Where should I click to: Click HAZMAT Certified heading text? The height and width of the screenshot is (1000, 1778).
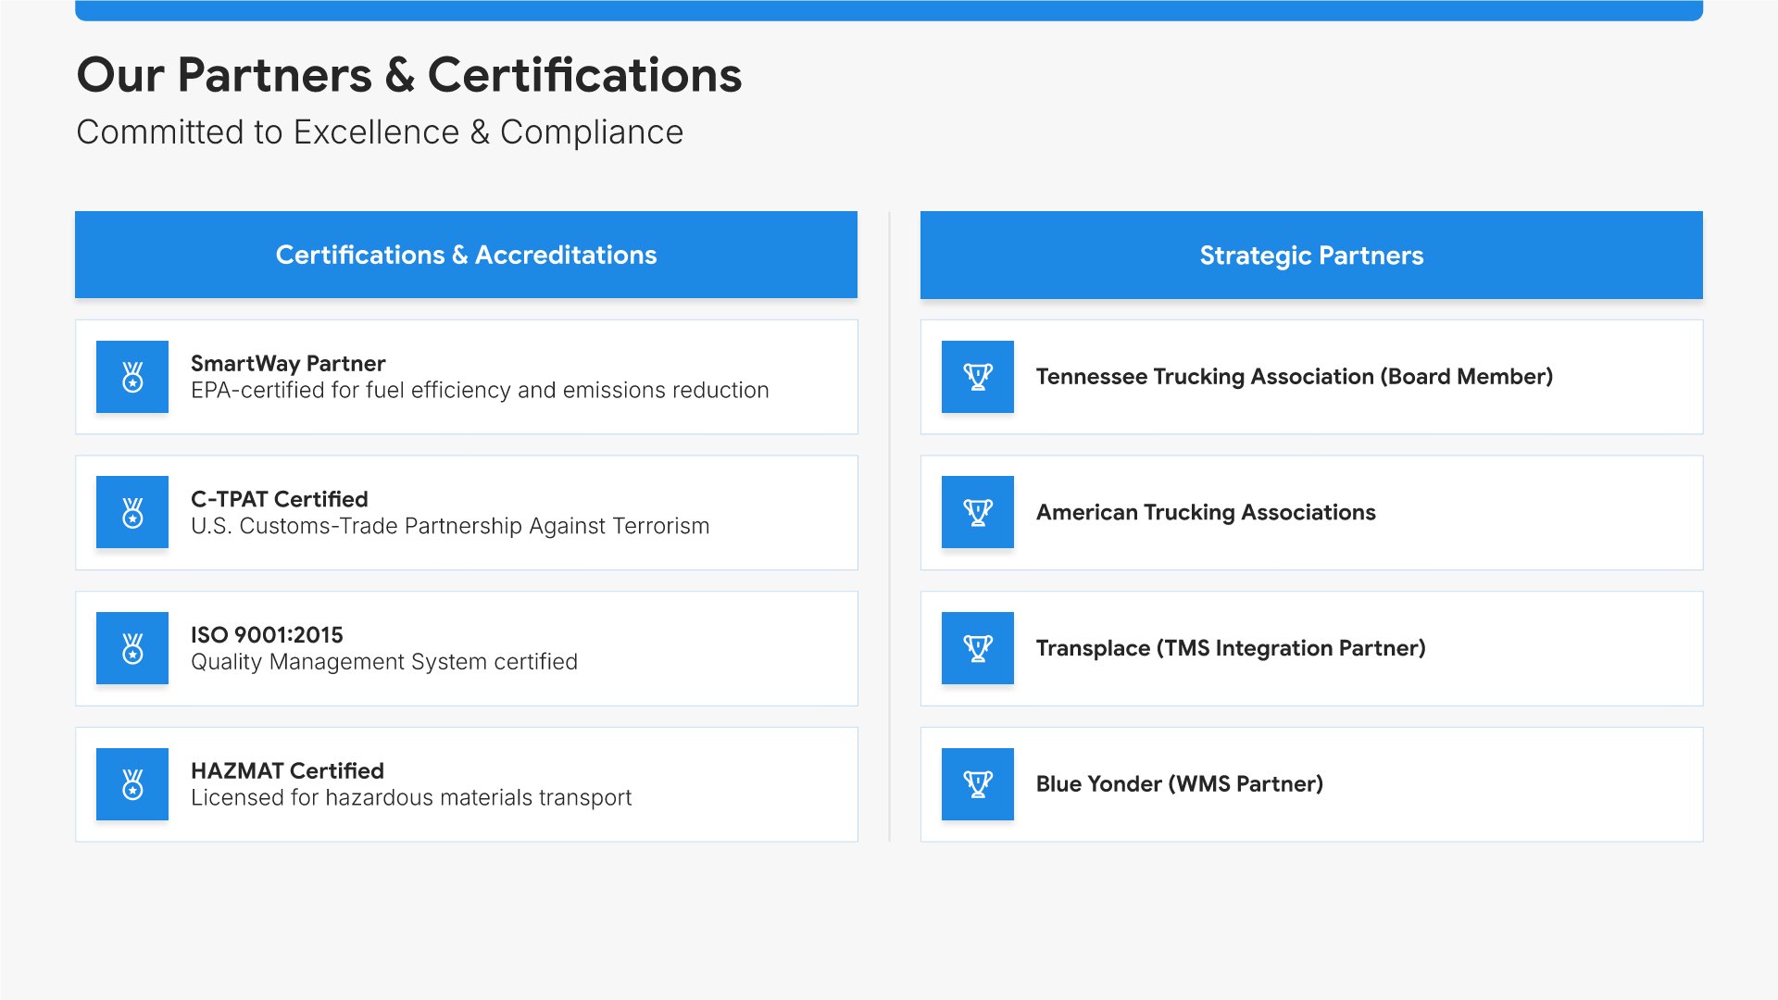pyautogui.click(x=287, y=770)
